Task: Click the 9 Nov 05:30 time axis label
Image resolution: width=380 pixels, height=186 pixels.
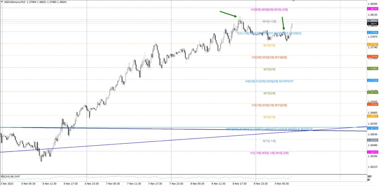Action: coord(283,183)
